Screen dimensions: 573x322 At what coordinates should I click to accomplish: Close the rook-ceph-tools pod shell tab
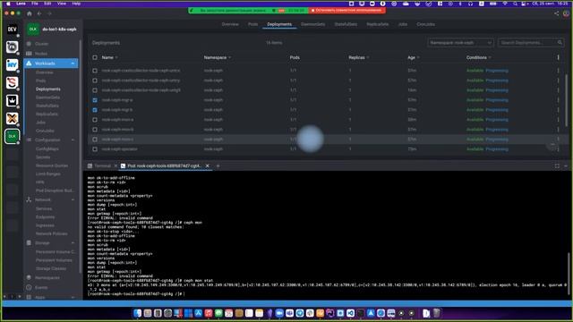207,165
